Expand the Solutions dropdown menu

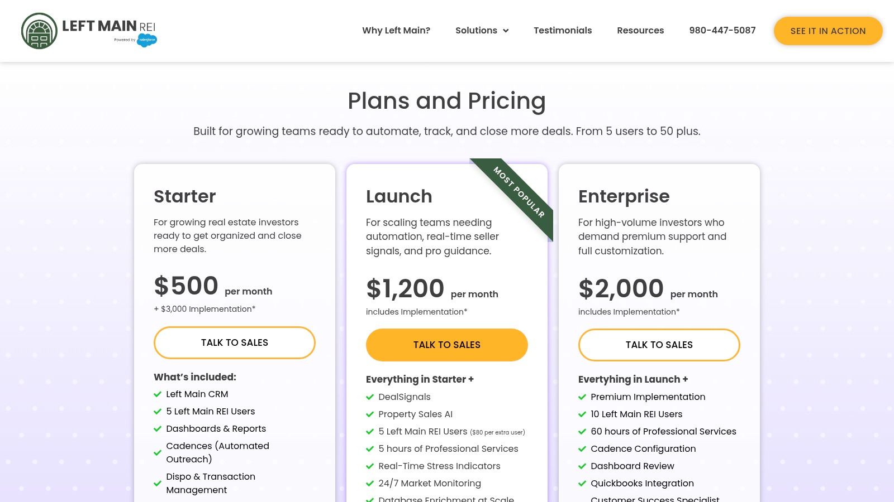476,31
